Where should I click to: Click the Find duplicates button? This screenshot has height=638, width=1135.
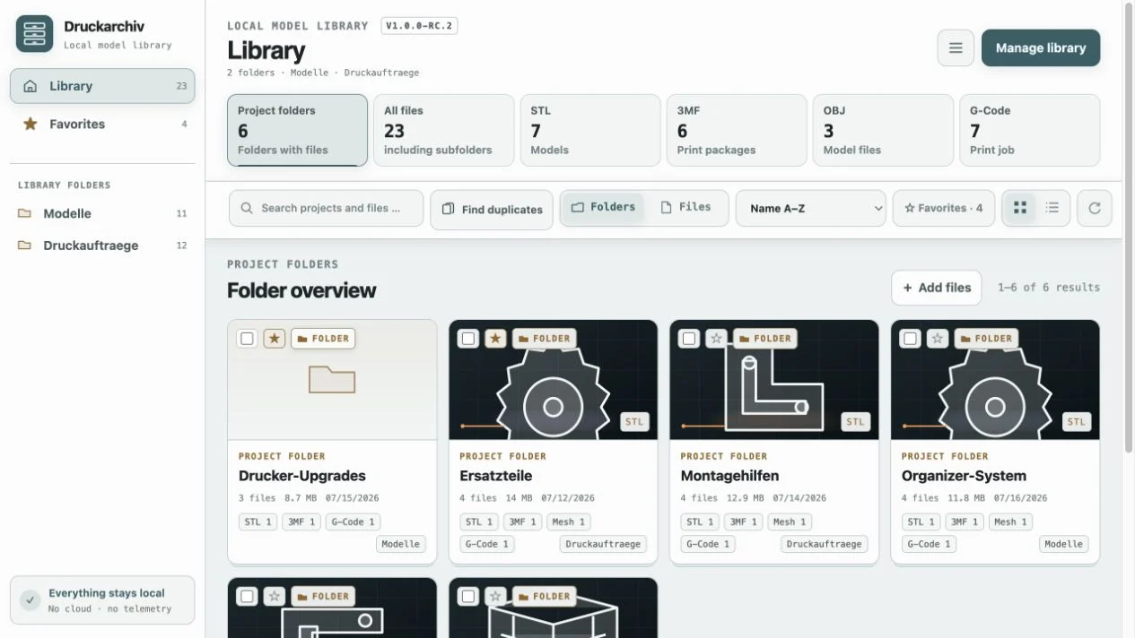pos(492,209)
